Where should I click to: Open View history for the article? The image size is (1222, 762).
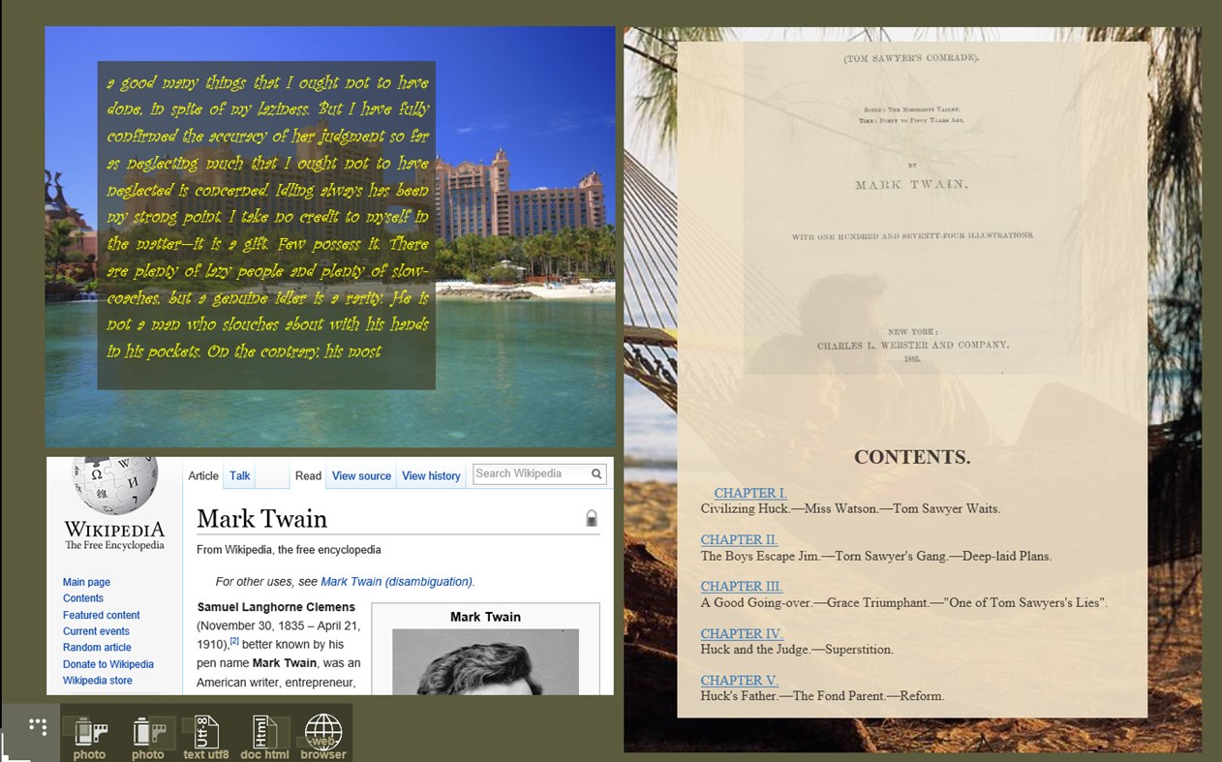431,475
